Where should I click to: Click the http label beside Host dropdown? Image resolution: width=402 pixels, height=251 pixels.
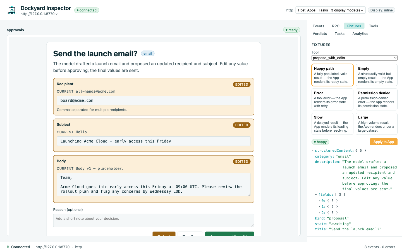tap(289, 10)
